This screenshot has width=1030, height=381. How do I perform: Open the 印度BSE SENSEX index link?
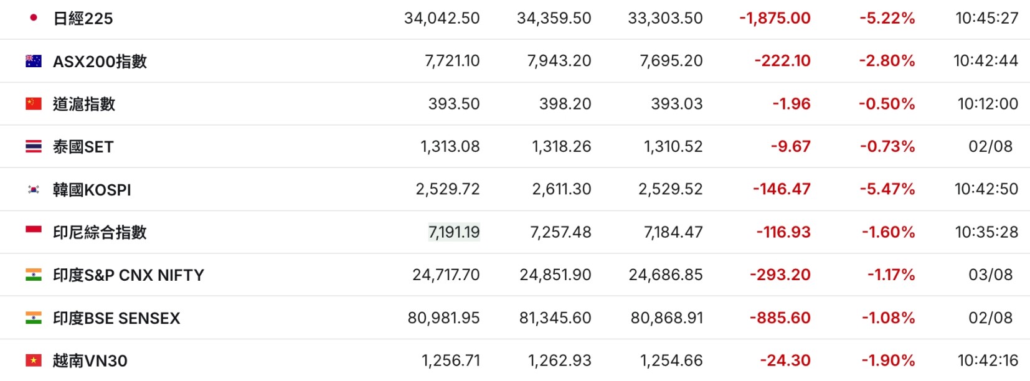click(116, 318)
